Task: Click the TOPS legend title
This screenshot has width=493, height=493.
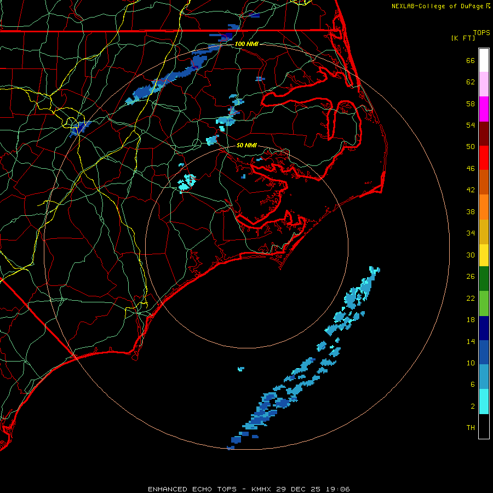Action: [x=481, y=32]
